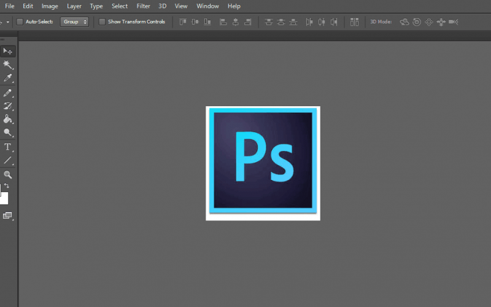Viewport: 491px width, 307px height.
Task: Align horizontal centers of layers
Action: 236,21
